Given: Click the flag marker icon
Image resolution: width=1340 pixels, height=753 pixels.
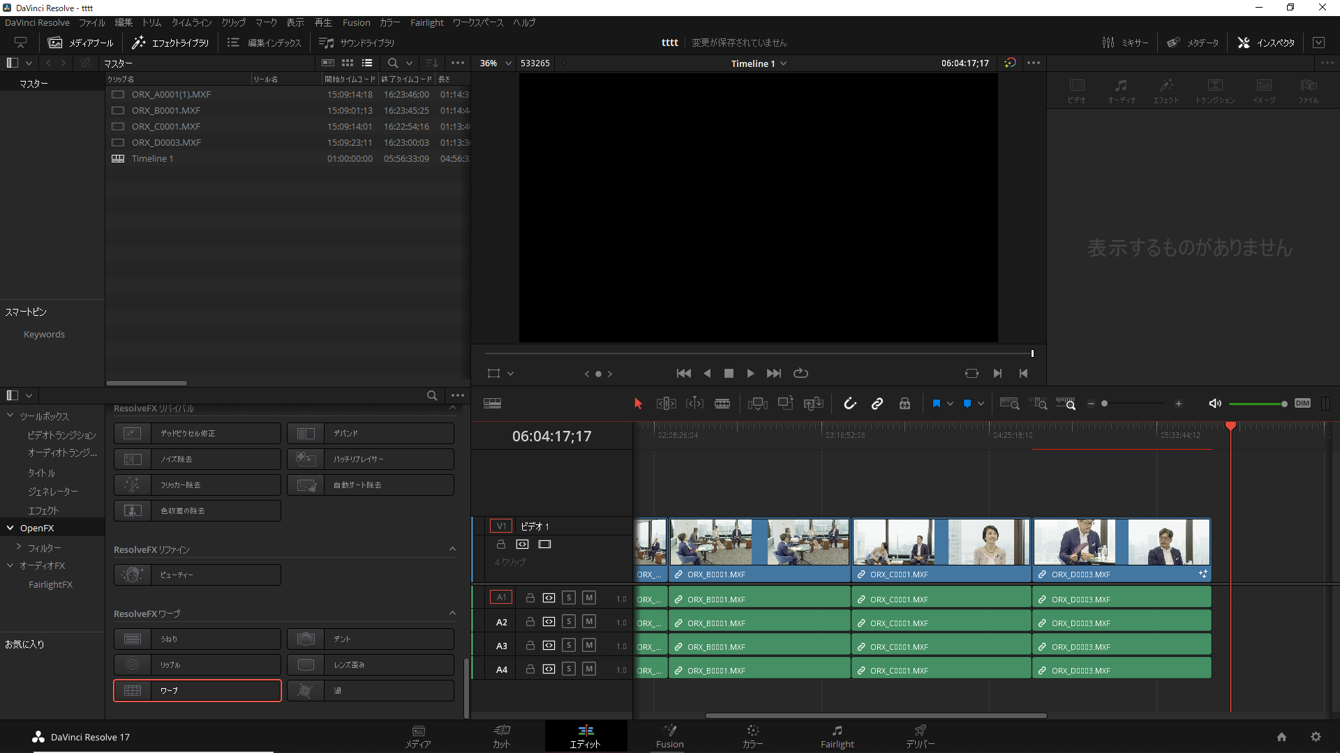Looking at the screenshot, I should point(937,404).
